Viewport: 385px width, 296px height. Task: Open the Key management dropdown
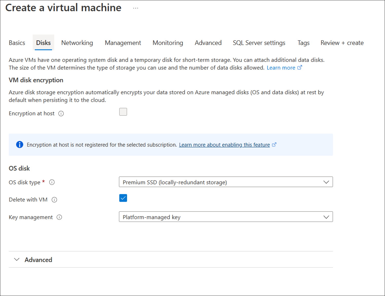(226, 217)
